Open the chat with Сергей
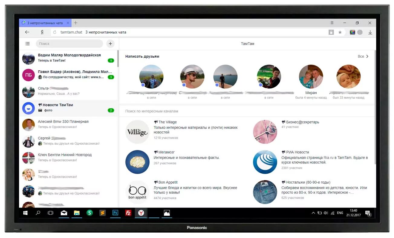Screen dimensions: 394x238 [x=69, y=141]
